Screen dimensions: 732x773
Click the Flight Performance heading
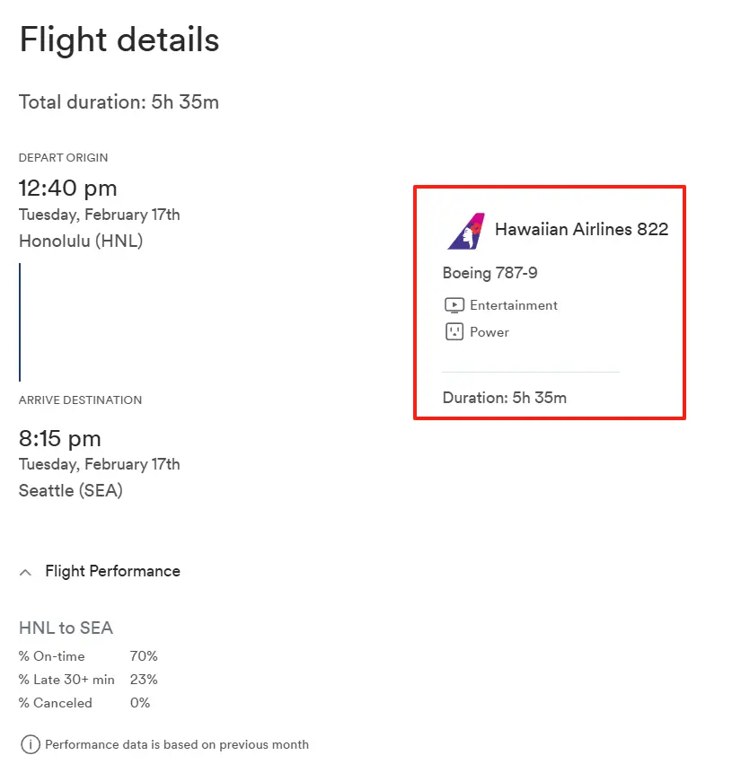112,571
